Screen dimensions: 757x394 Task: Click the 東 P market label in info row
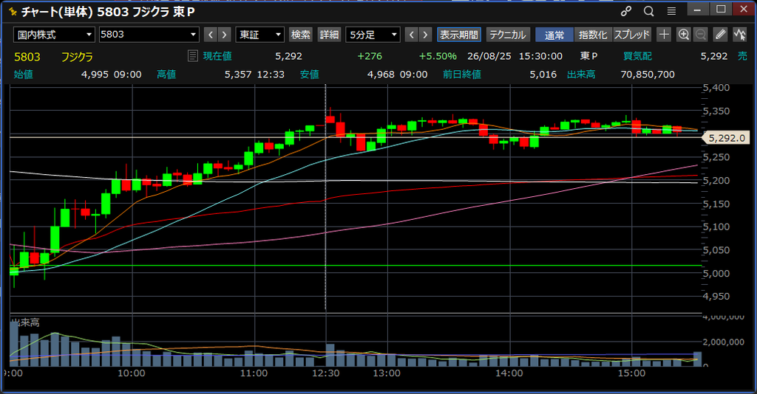[x=588, y=56]
